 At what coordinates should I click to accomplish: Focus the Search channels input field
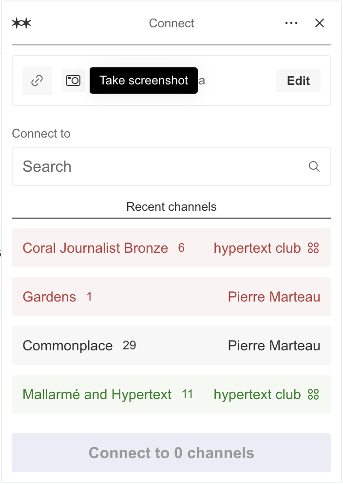pos(161,166)
